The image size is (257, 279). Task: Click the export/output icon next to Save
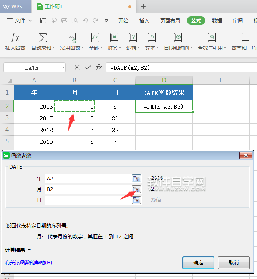pyautogui.click(x=54, y=20)
